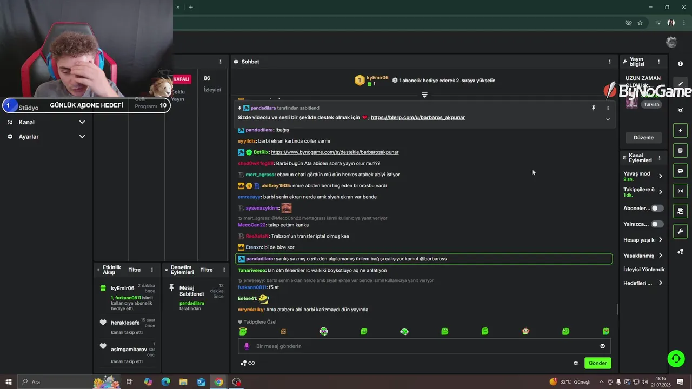Click the green support headset button
Screen dimensions: 692x389
click(675, 358)
